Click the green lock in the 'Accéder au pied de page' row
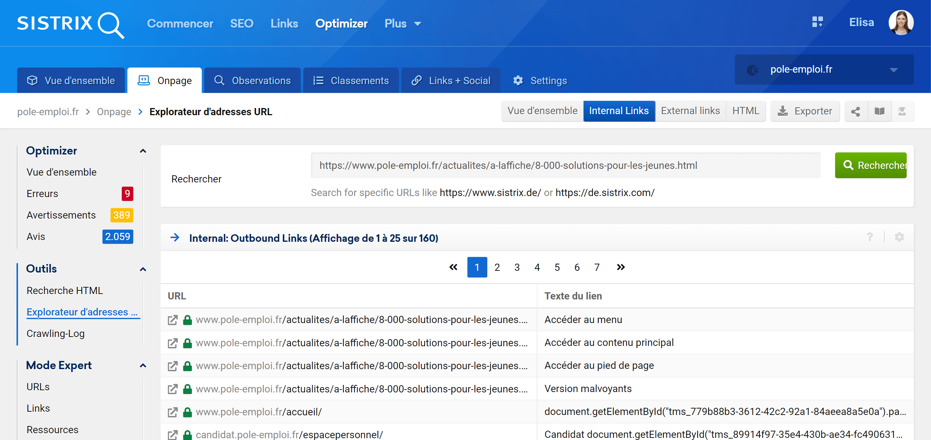The height and width of the screenshot is (440, 931). (x=187, y=366)
